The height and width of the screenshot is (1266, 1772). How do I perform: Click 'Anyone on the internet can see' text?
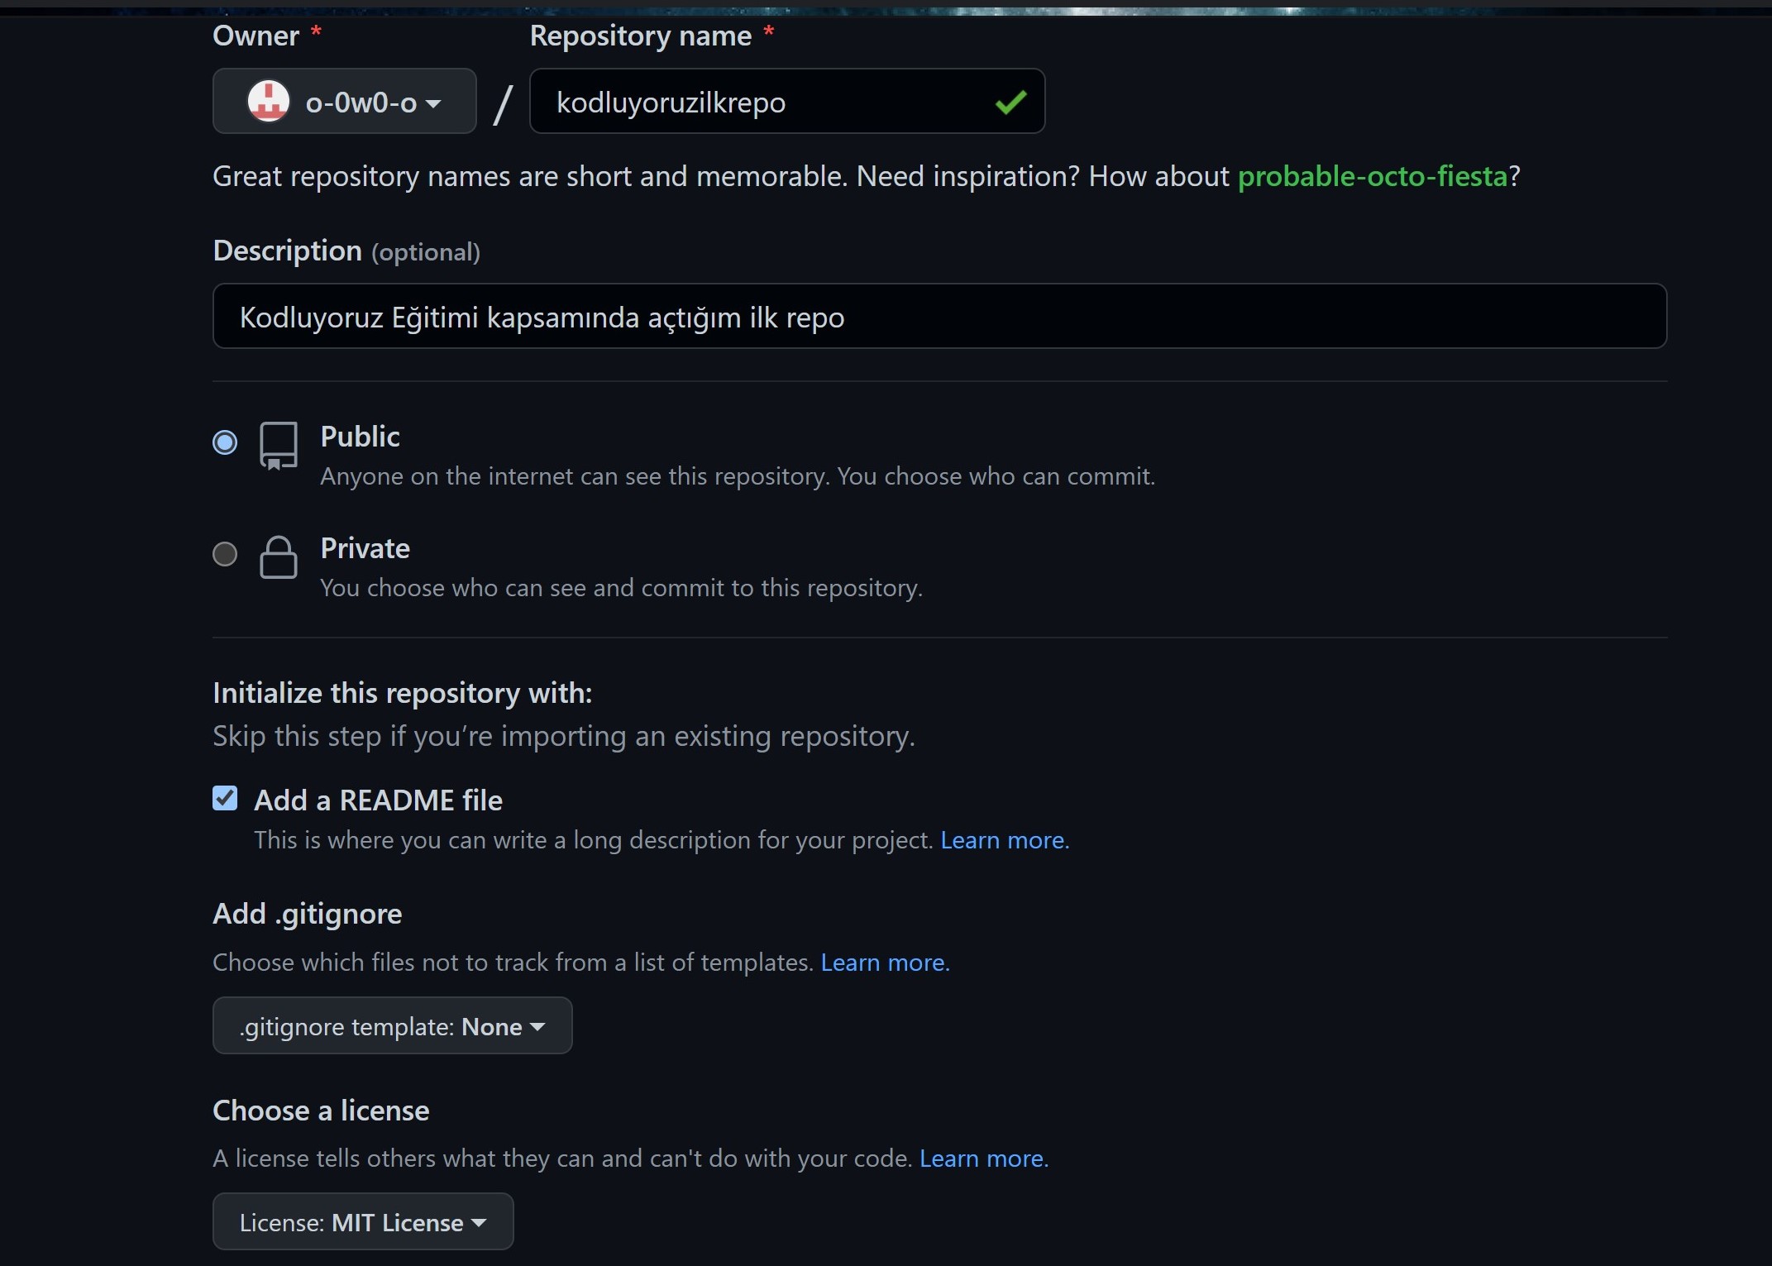(x=738, y=476)
